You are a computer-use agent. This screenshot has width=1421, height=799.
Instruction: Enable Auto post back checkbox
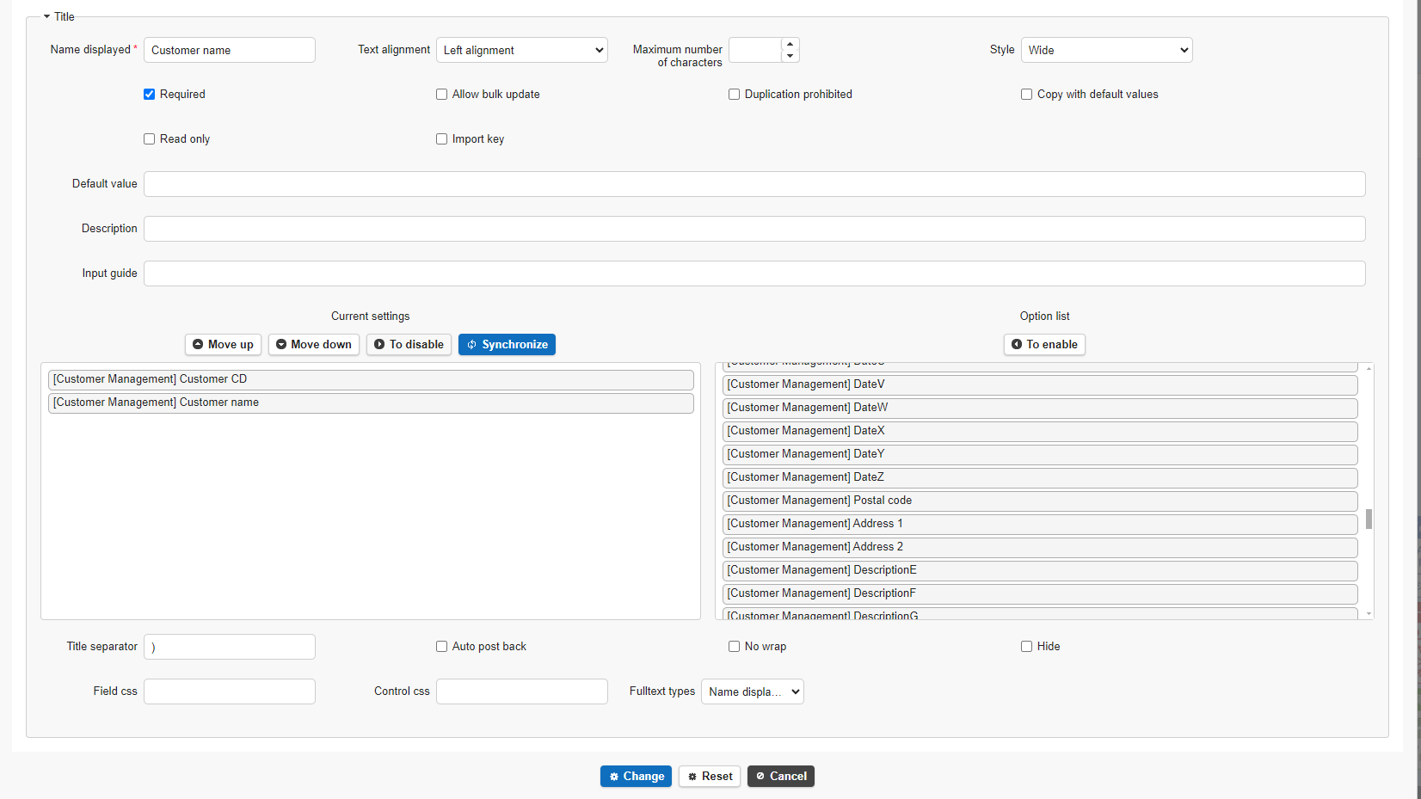[441, 647]
